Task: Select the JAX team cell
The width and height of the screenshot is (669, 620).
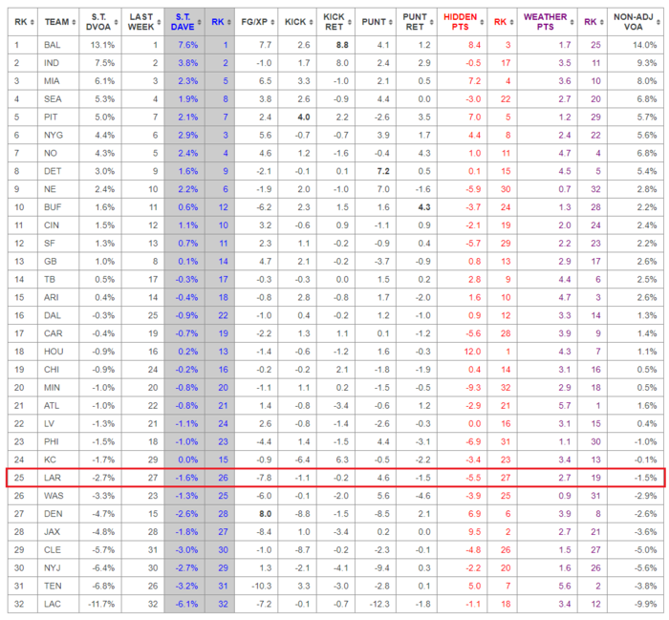Action: (58, 532)
